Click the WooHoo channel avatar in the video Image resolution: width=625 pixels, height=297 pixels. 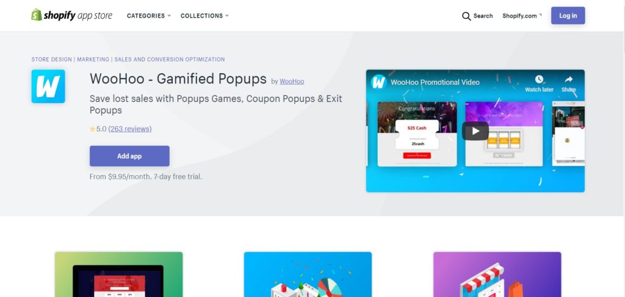tap(378, 82)
